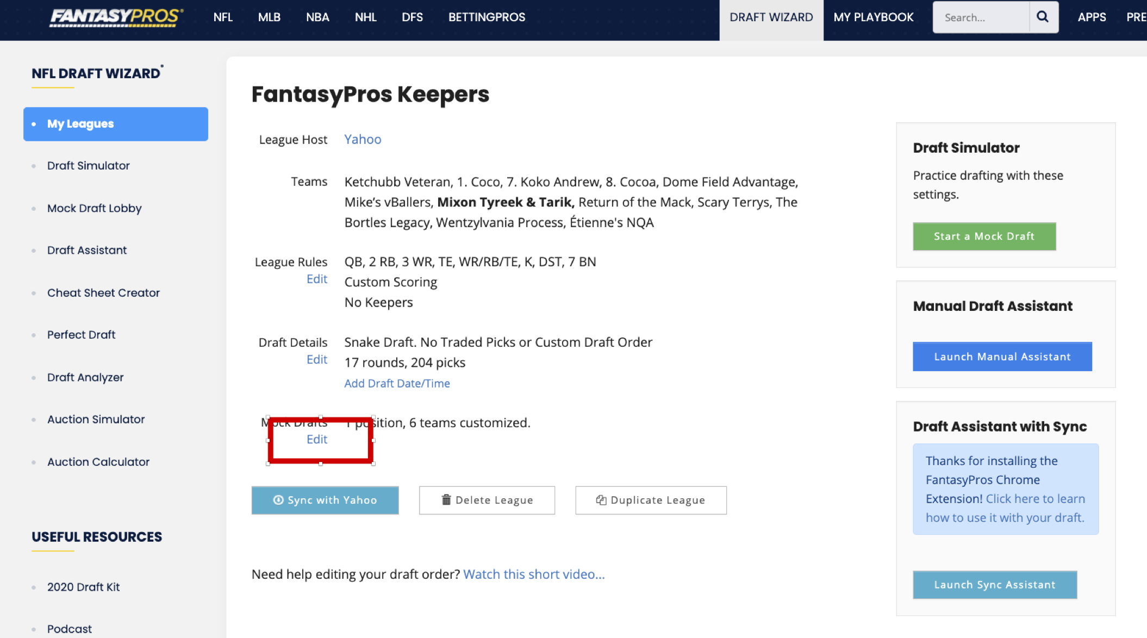This screenshot has width=1147, height=638.
Task: Click Edit under League Rules section
Action: 316,279
